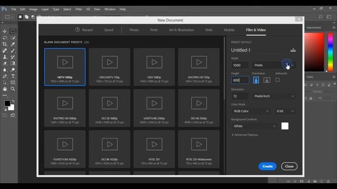Click the black foreground color swatch

[x=7, y=103]
